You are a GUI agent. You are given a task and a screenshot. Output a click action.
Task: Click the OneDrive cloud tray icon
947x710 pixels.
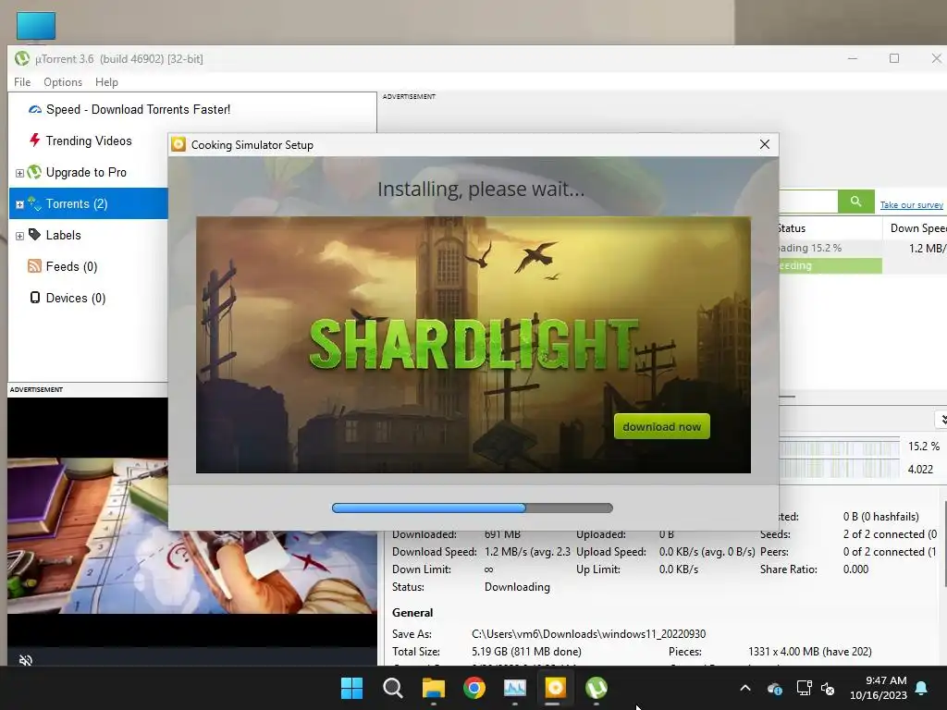click(775, 688)
